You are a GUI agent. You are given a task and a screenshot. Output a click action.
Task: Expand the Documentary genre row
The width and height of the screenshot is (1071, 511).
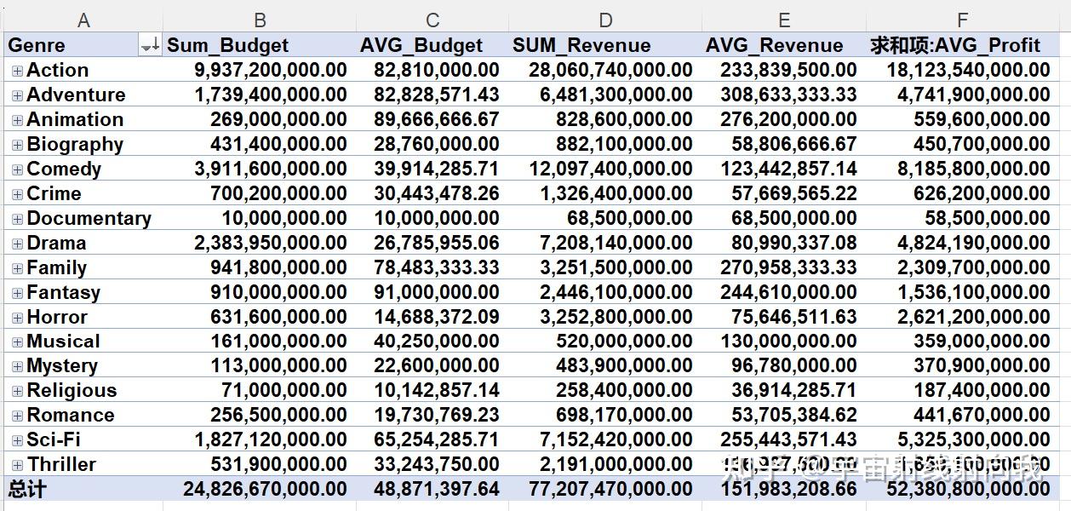17,220
